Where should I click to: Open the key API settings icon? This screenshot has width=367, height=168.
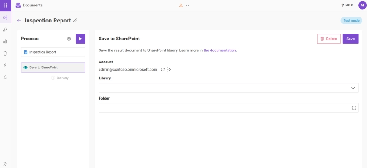[5, 29]
